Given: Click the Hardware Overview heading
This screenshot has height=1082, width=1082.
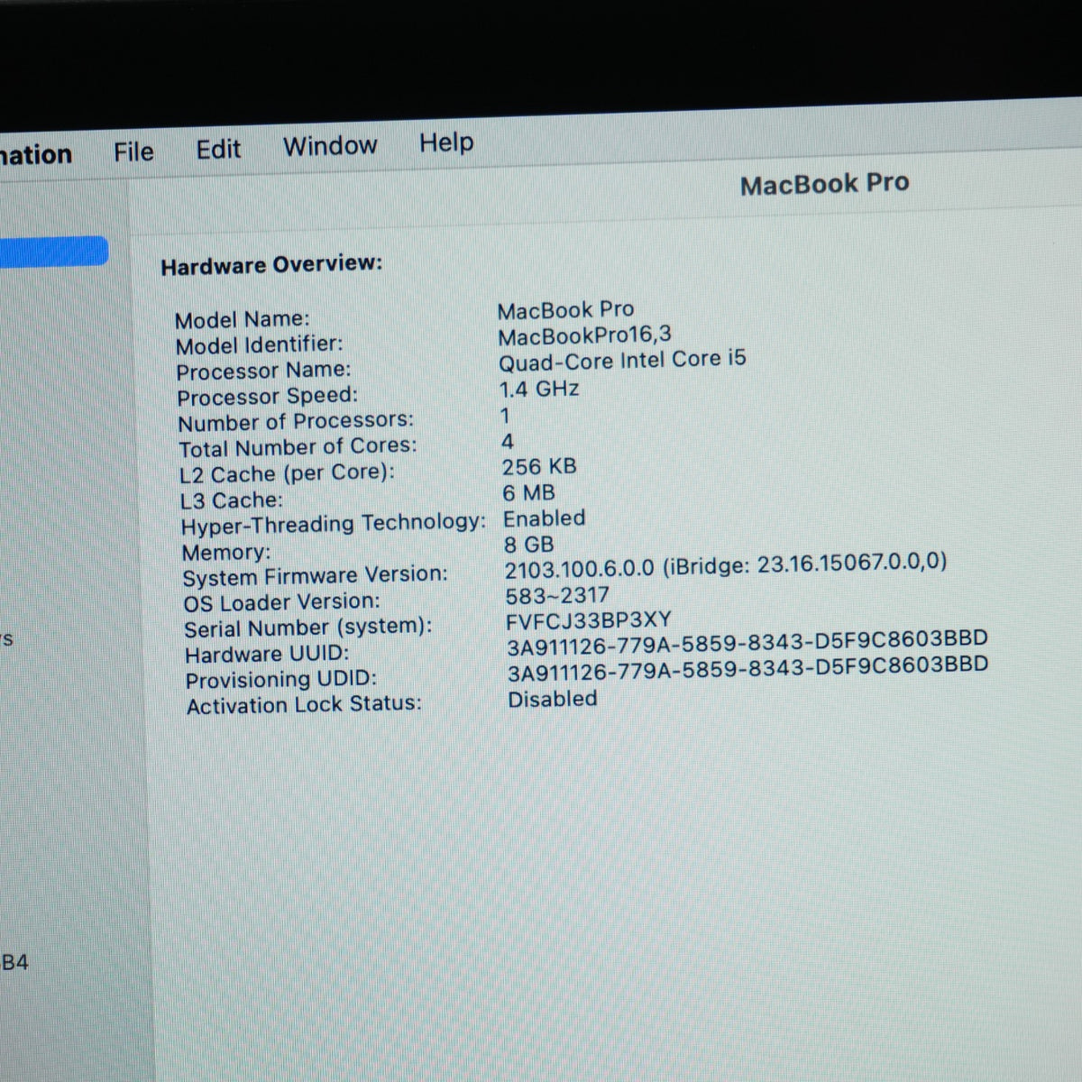Looking at the screenshot, I should pos(271,265).
